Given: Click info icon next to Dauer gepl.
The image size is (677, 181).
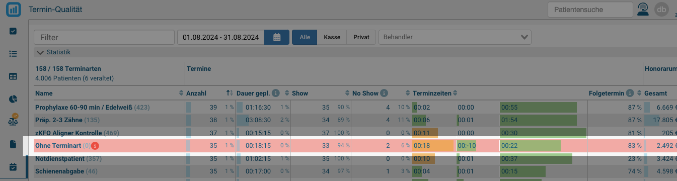Looking at the screenshot, I should click(x=275, y=94).
